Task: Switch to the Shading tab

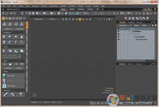Action: (x=131, y=23)
